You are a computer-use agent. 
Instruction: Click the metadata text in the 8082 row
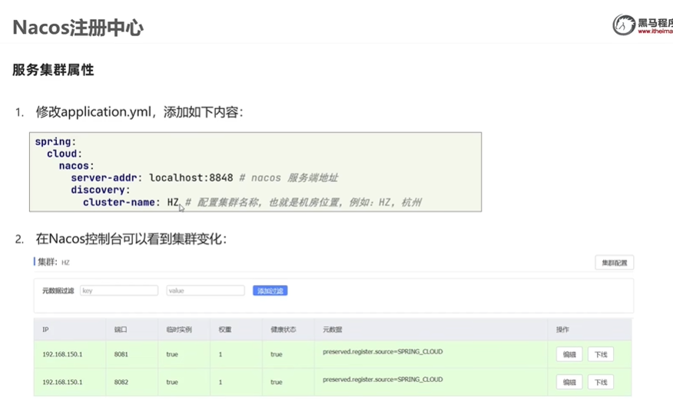tap(383, 379)
